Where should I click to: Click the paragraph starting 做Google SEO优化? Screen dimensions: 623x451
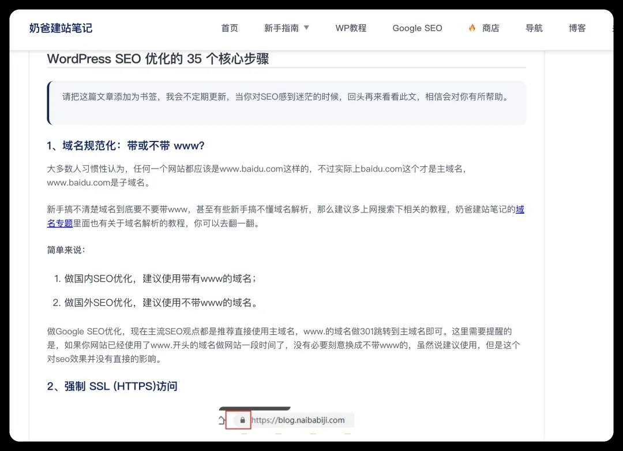283,345
